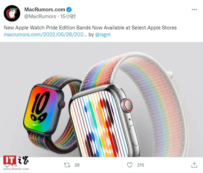Like the tweet with the heart icon
203x173 pixels.
pos(130,165)
